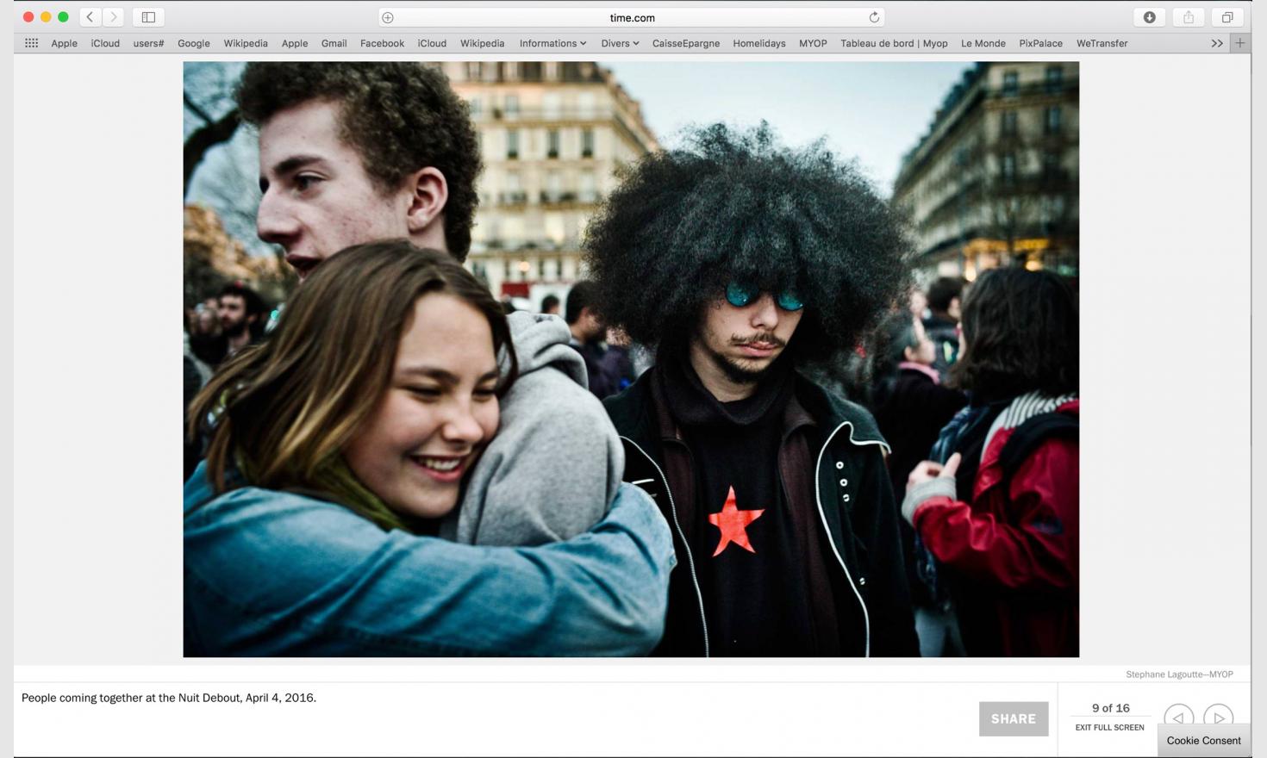Open the PixPalace bookmark
This screenshot has width=1267, height=758.
click(1040, 43)
